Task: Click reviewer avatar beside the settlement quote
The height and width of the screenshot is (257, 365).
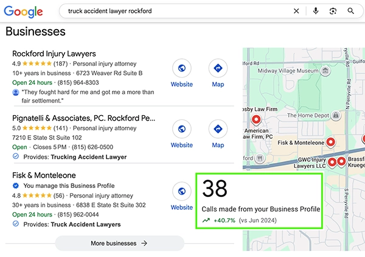Action: tap(16, 93)
